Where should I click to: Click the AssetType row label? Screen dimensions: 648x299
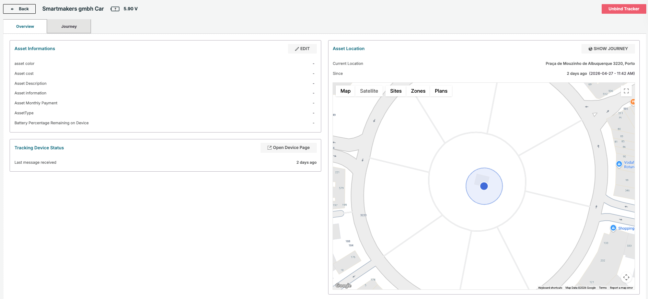(24, 113)
